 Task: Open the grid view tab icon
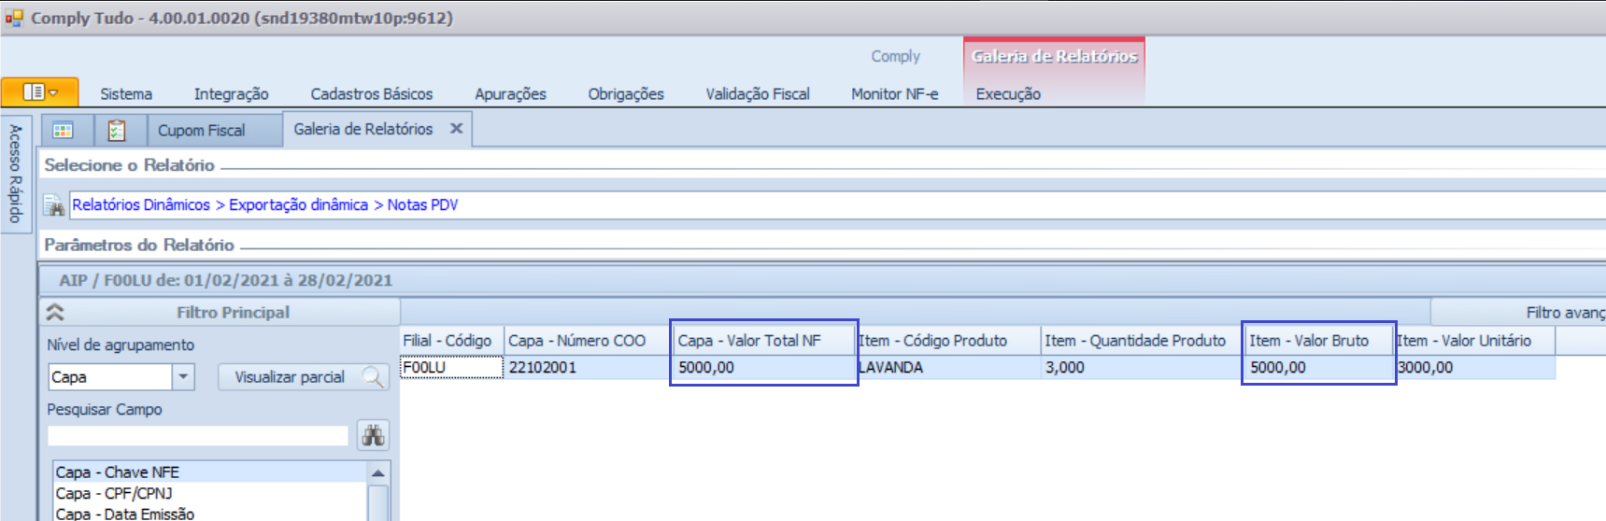pos(64,130)
